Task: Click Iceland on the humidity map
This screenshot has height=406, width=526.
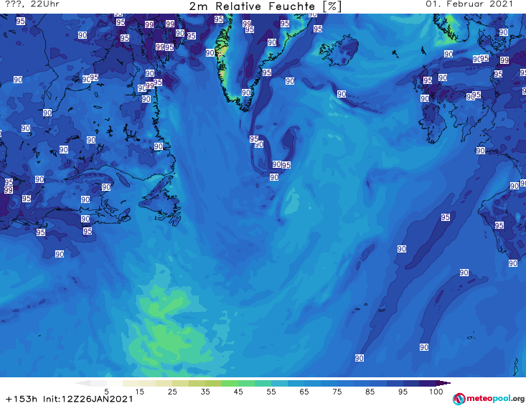Action: tap(339, 52)
